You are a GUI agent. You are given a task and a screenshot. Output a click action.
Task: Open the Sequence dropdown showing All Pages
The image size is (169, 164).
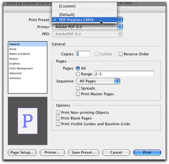pos(98,81)
